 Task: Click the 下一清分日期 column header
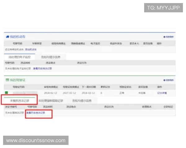pyautogui.click(x=89, y=87)
